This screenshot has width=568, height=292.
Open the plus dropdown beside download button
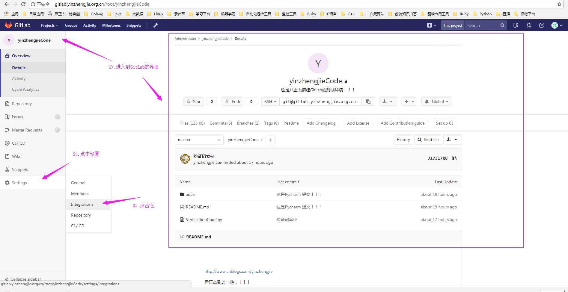(x=409, y=102)
